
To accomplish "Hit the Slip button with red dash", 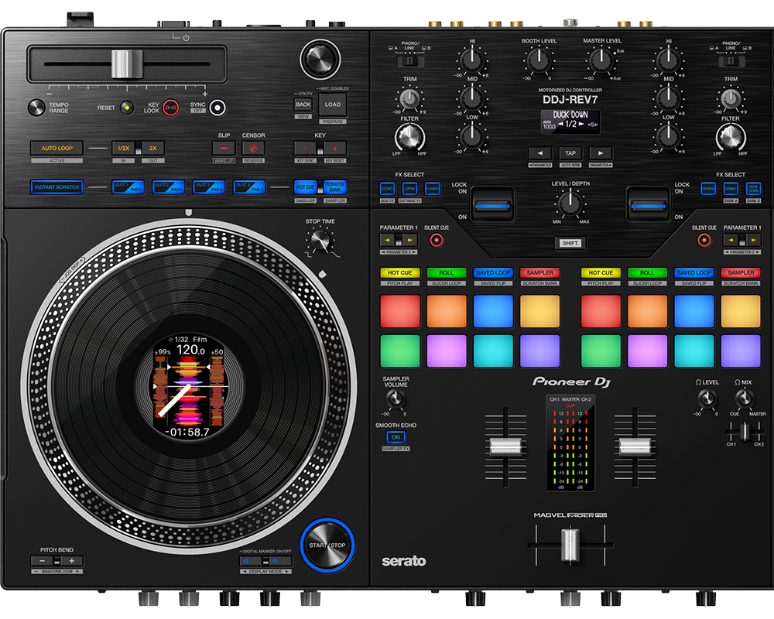I will pyautogui.click(x=224, y=148).
